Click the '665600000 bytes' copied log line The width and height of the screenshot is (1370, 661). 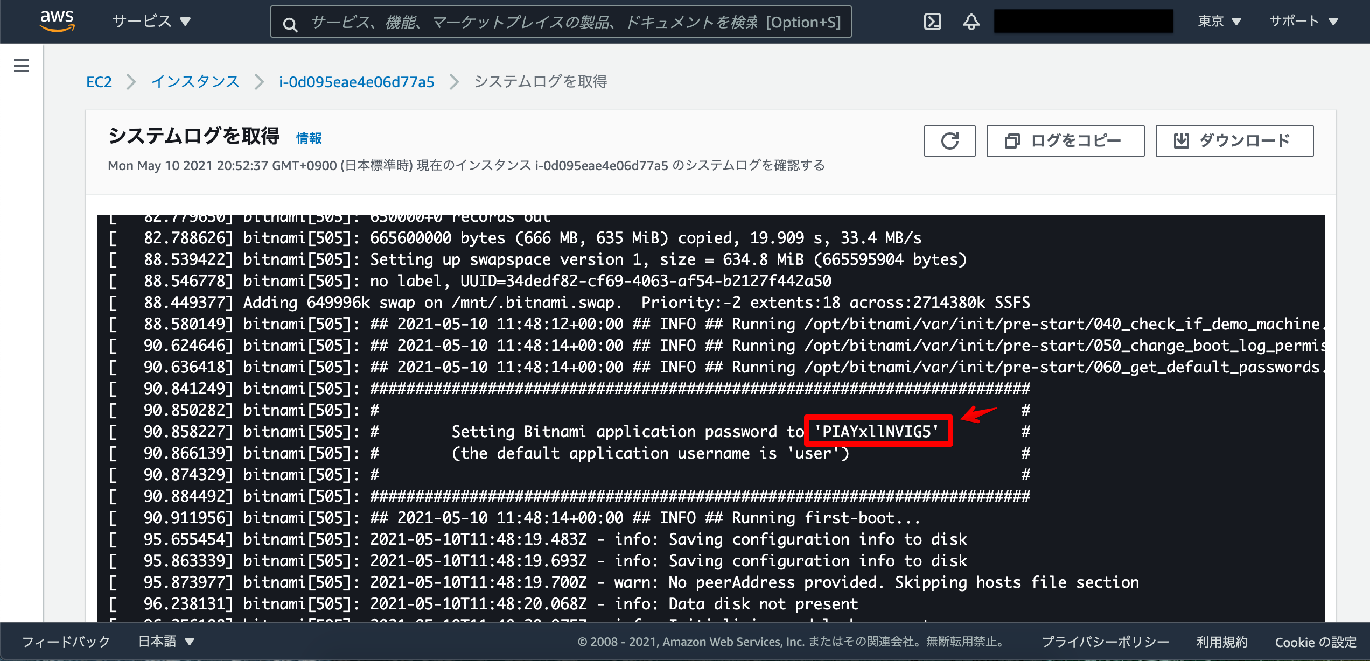[x=515, y=238]
